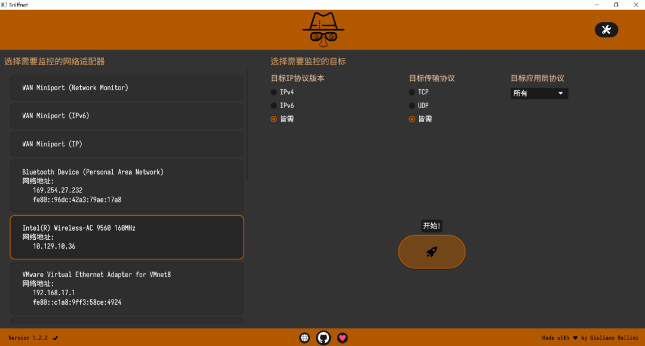Select the IPv4 radio button
The image size is (645, 346).
pyautogui.click(x=274, y=92)
